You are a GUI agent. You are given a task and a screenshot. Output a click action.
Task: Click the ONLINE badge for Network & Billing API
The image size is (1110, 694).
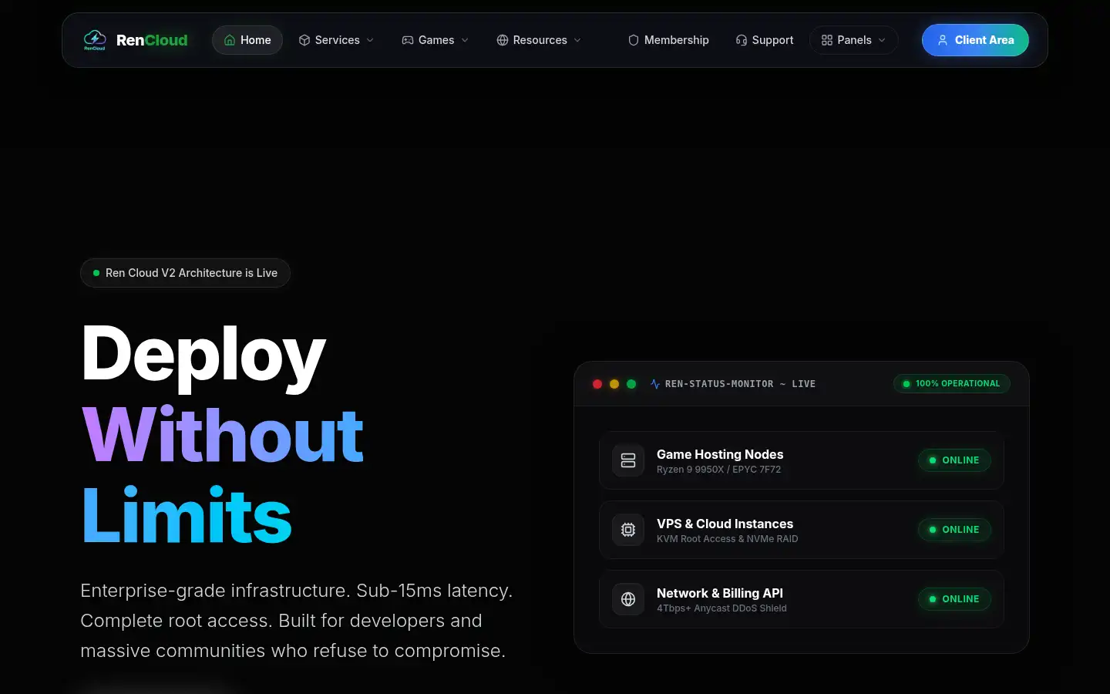954,599
